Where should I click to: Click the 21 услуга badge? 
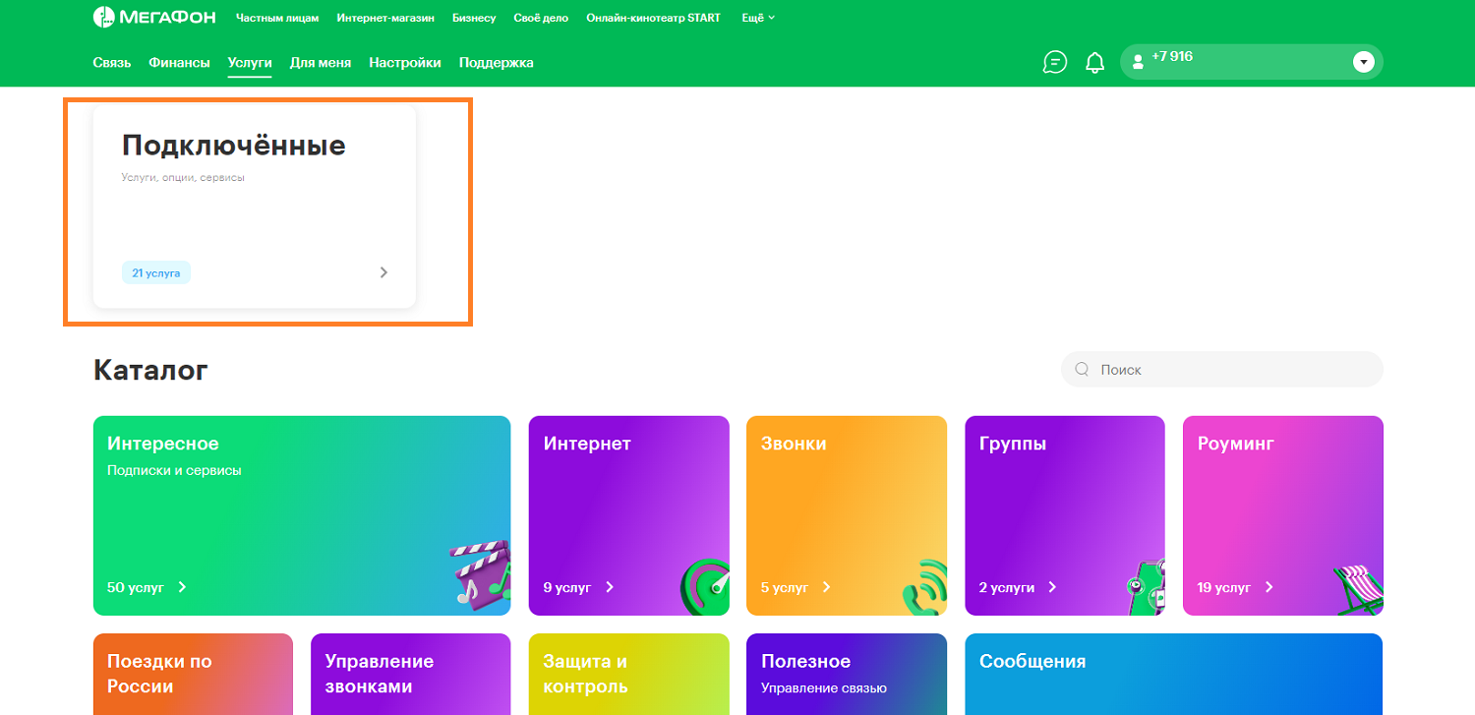coord(156,272)
